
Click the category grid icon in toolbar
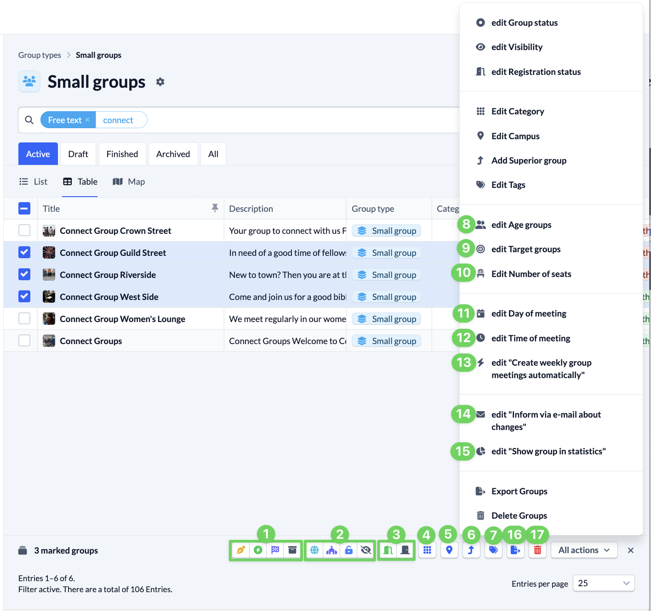pyautogui.click(x=427, y=550)
